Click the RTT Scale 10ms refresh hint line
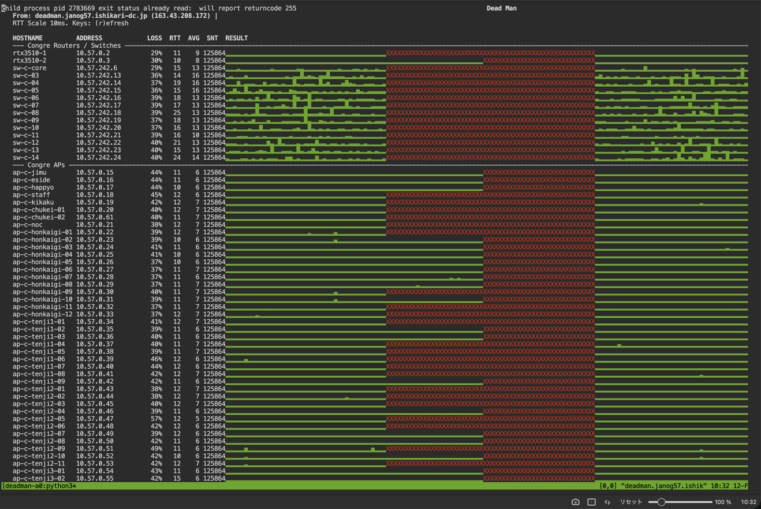This screenshot has width=761, height=509. tap(70, 23)
